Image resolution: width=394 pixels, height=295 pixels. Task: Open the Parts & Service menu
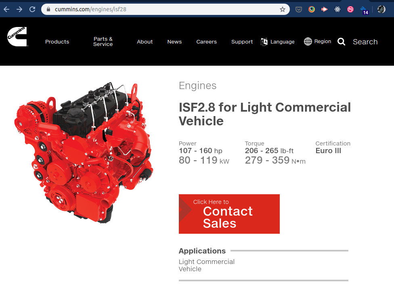(103, 42)
